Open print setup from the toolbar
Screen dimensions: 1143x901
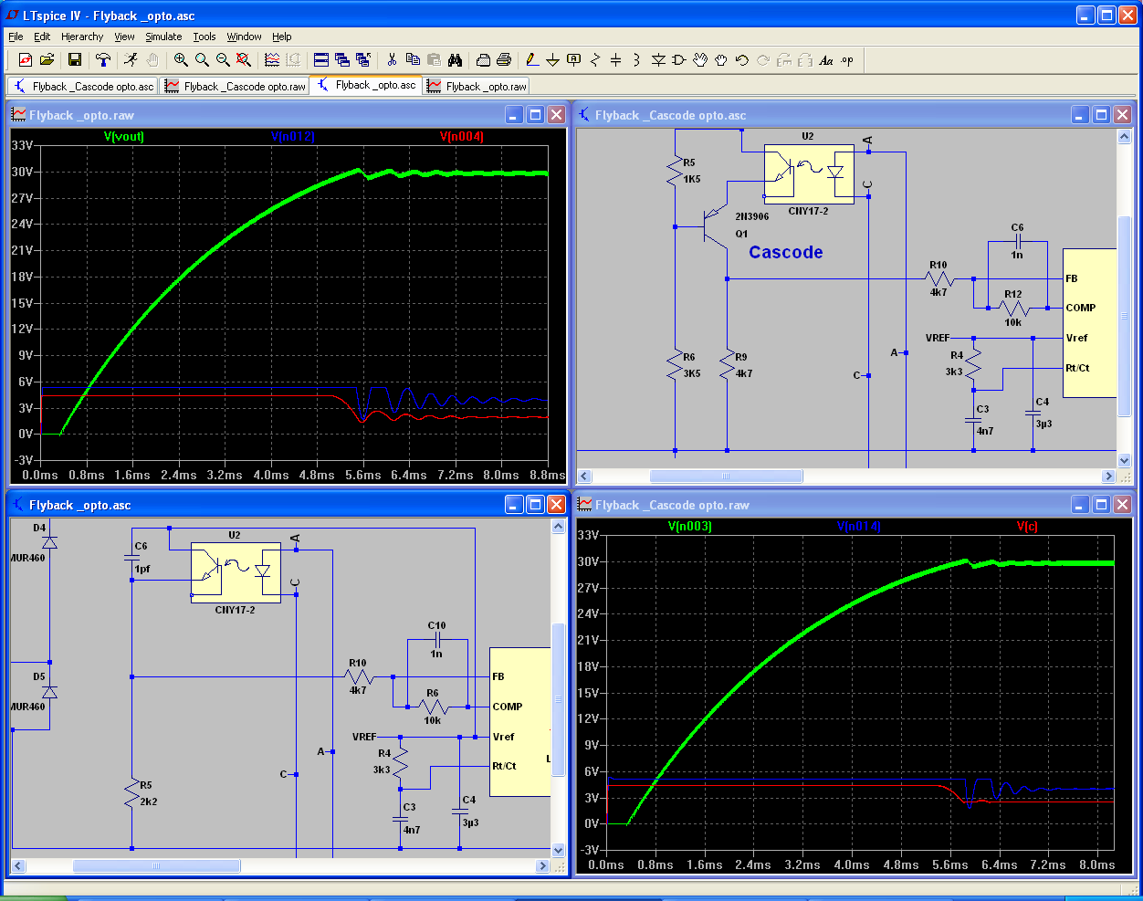pyautogui.click(x=483, y=60)
